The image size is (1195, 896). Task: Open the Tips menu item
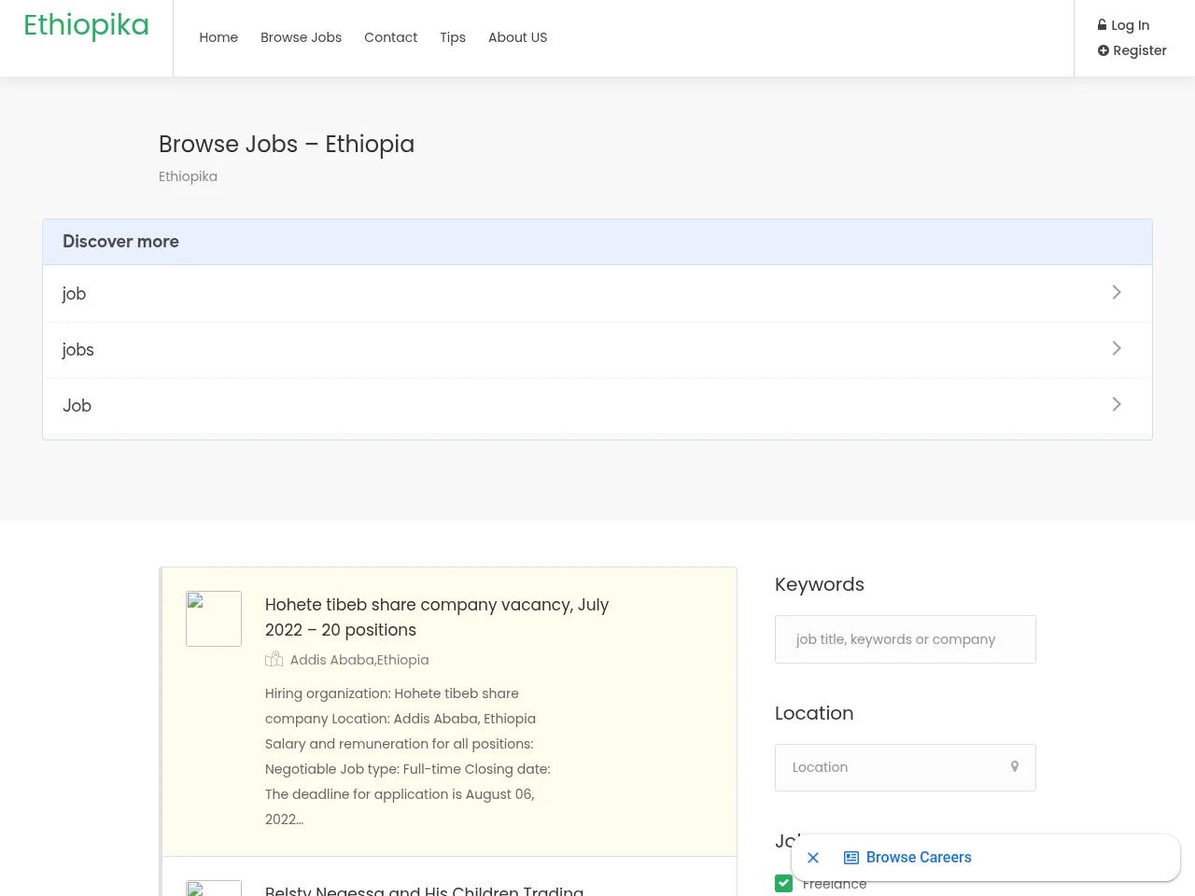click(x=453, y=37)
